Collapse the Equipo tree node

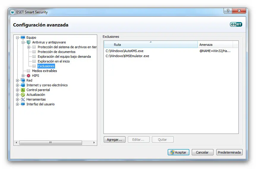click(x=17, y=37)
